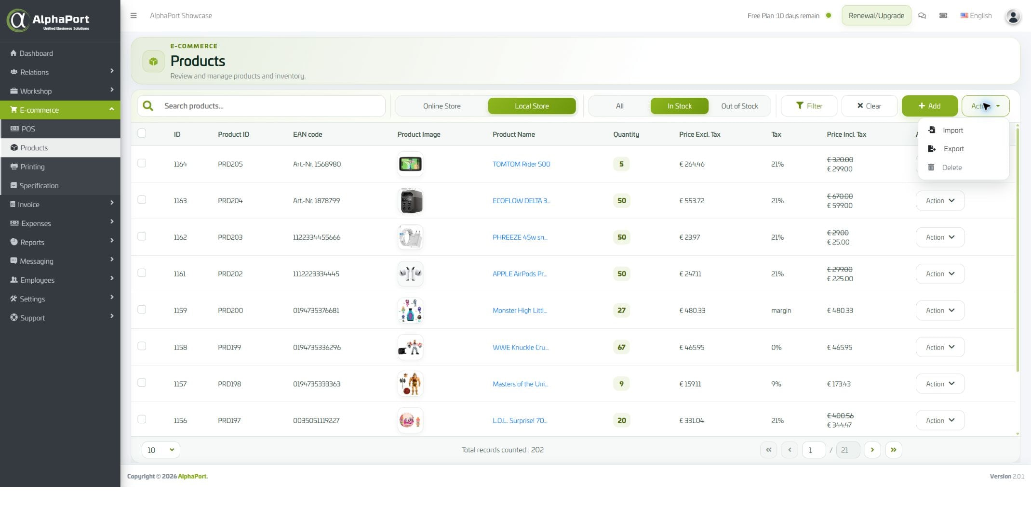1031x520 pixels.
Task: Expand the Invoice sidebar section
Action: (60, 205)
